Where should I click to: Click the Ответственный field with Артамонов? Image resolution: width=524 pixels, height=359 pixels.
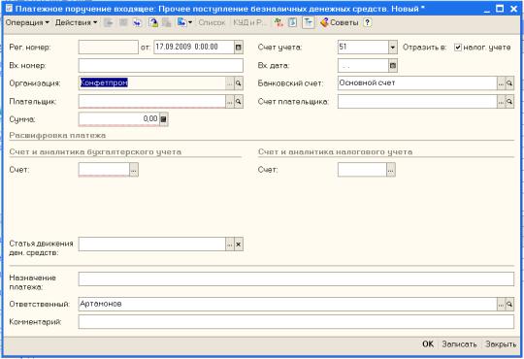[x=288, y=305]
